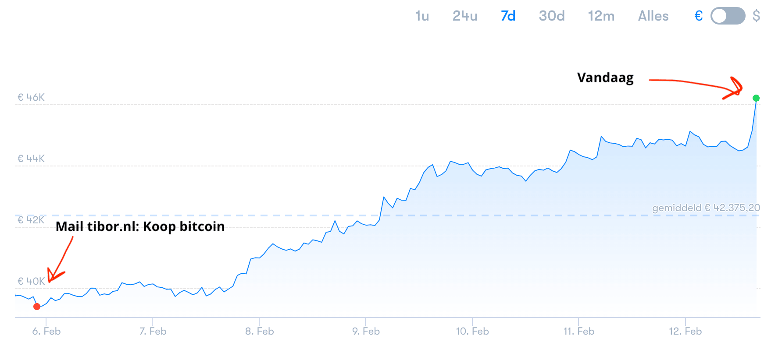This screenshot has width=764, height=346.
Task: Click the € 46K price axis label
Action: 31,97
